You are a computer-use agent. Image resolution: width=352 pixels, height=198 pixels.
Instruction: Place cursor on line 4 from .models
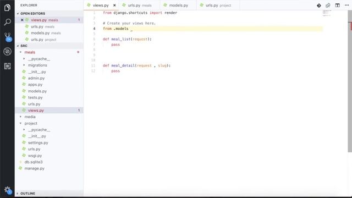(116, 29)
